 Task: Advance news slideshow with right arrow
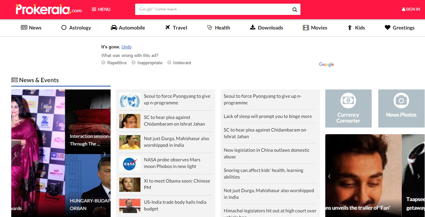click(105, 154)
